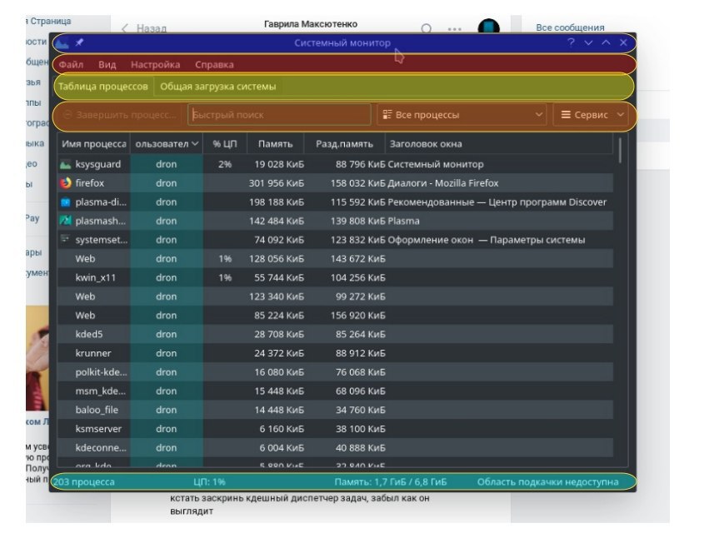Select the msm_kde process row
This screenshot has width=724, height=558.
(336, 391)
